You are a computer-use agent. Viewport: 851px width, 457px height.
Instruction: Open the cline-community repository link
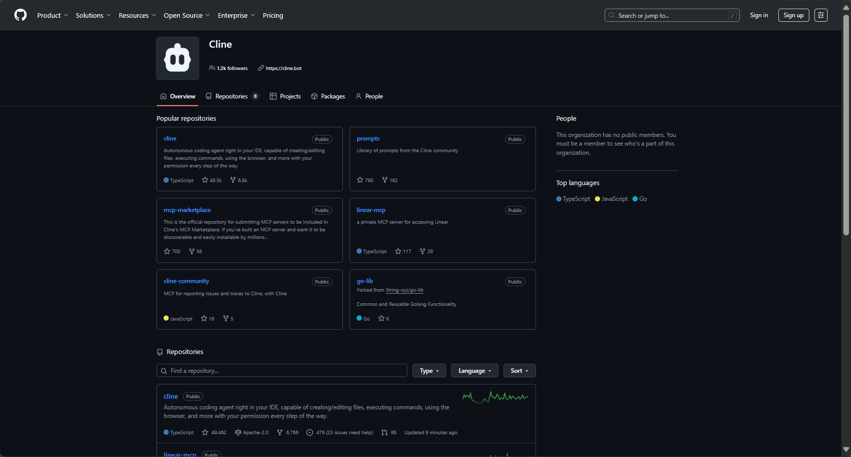(x=186, y=281)
